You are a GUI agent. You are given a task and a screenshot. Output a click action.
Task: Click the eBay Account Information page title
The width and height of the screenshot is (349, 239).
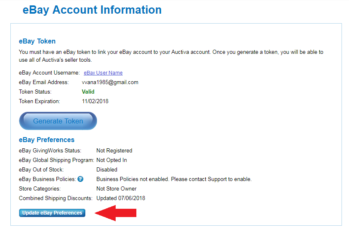92,10
